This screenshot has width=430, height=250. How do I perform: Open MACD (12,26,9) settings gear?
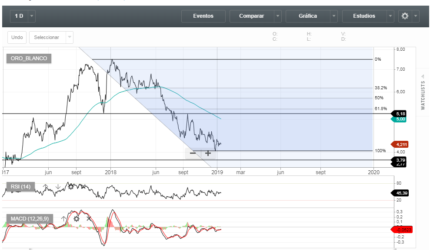click(x=77, y=219)
